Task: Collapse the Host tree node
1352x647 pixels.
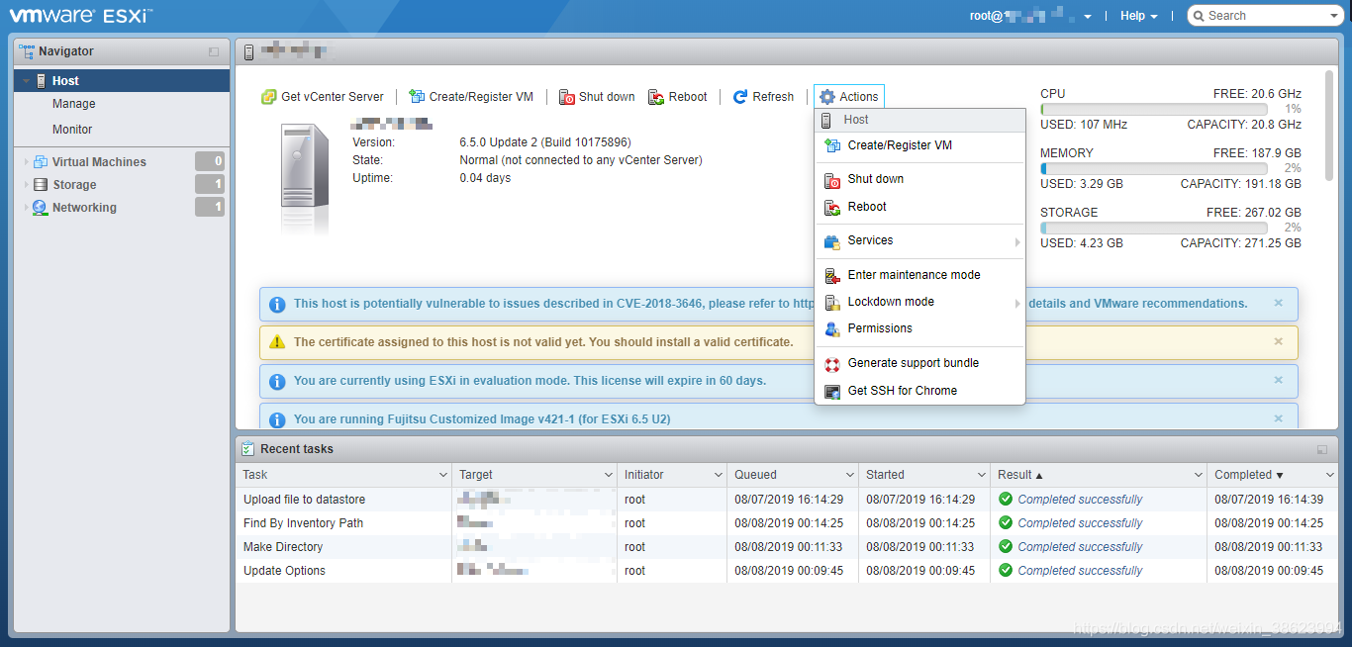Action: [27, 81]
